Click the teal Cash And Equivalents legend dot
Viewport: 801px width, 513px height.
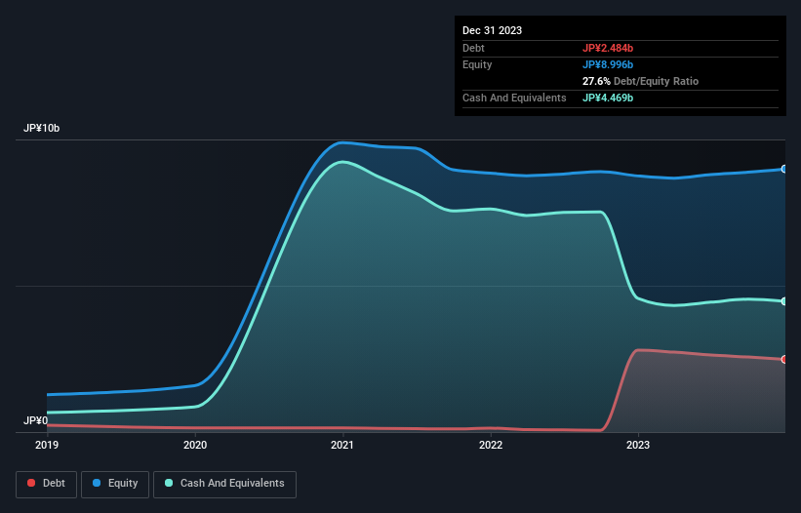(169, 483)
